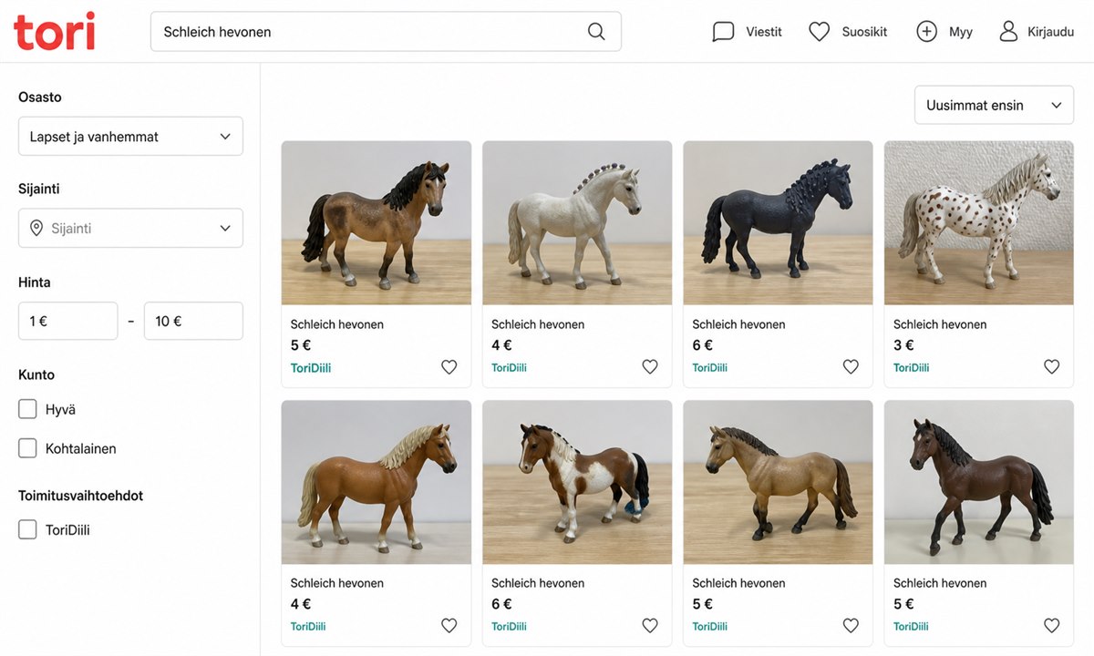Open the buckskin dun horse photo
The height and width of the screenshot is (656, 1094).
(x=778, y=483)
